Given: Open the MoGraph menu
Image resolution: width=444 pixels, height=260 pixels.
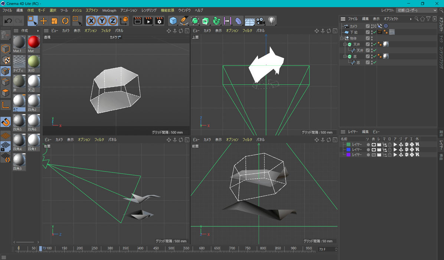Looking at the screenshot, I should (x=109, y=10).
